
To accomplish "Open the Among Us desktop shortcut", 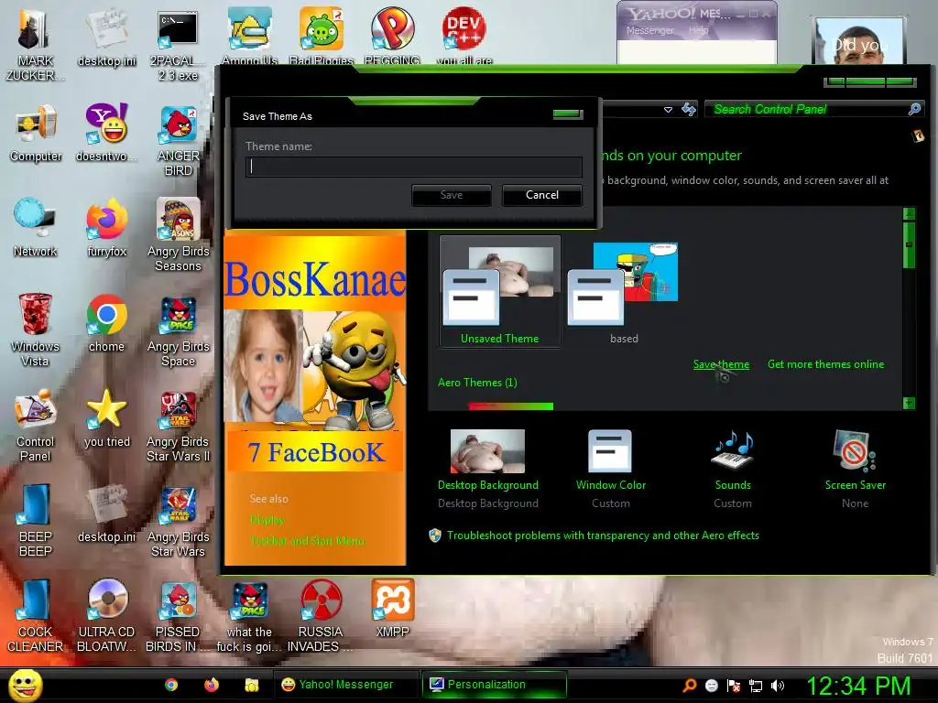I will [x=249, y=36].
